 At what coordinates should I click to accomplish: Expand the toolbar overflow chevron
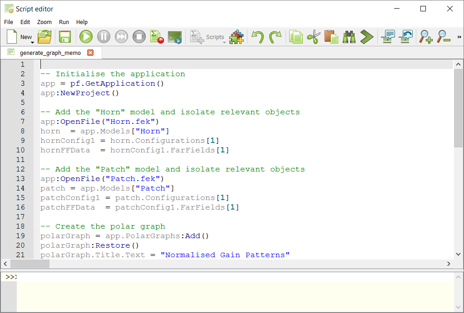tap(459, 37)
